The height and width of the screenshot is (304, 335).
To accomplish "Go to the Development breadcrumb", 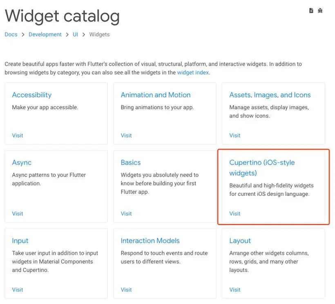I will [45, 35].
